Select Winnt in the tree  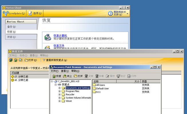[69, 101]
